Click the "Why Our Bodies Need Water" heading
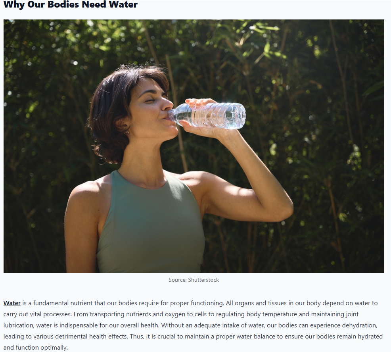 click(71, 4)
